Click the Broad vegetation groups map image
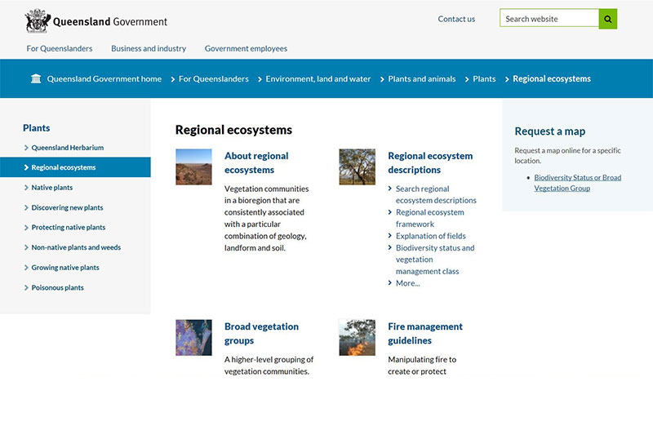Viewport: 653px width, 435px height. coord(193,337)
